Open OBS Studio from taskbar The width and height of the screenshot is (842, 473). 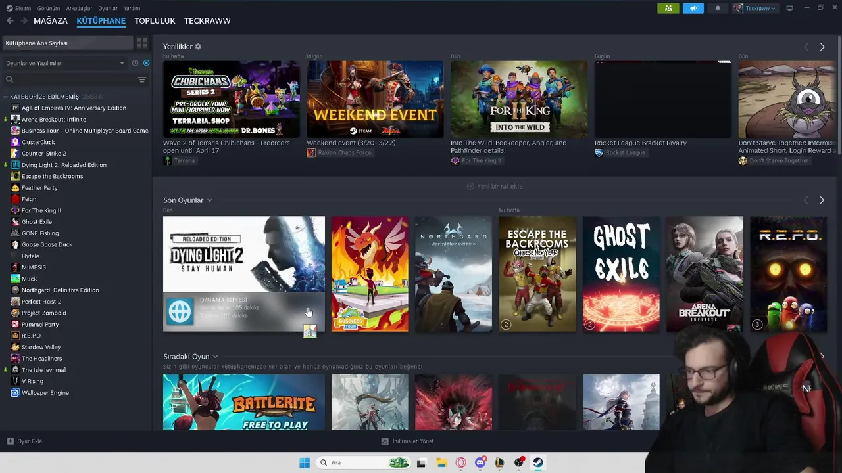(519, 462)
